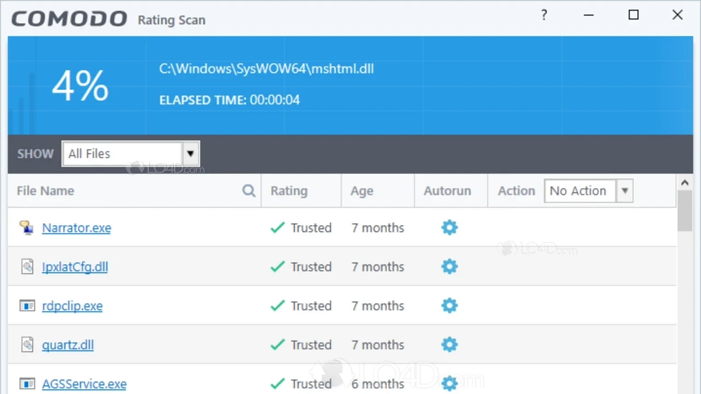Click the autorun gear icon for AGSService.exe

tap(449, 384)
